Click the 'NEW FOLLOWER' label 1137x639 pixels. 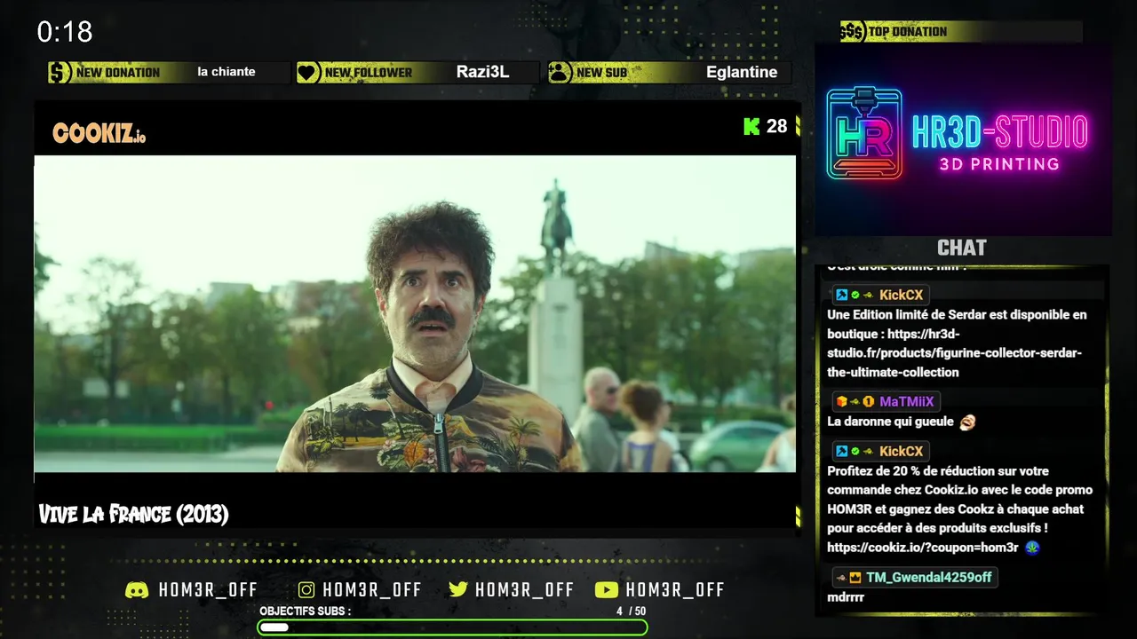pos(369,73)
